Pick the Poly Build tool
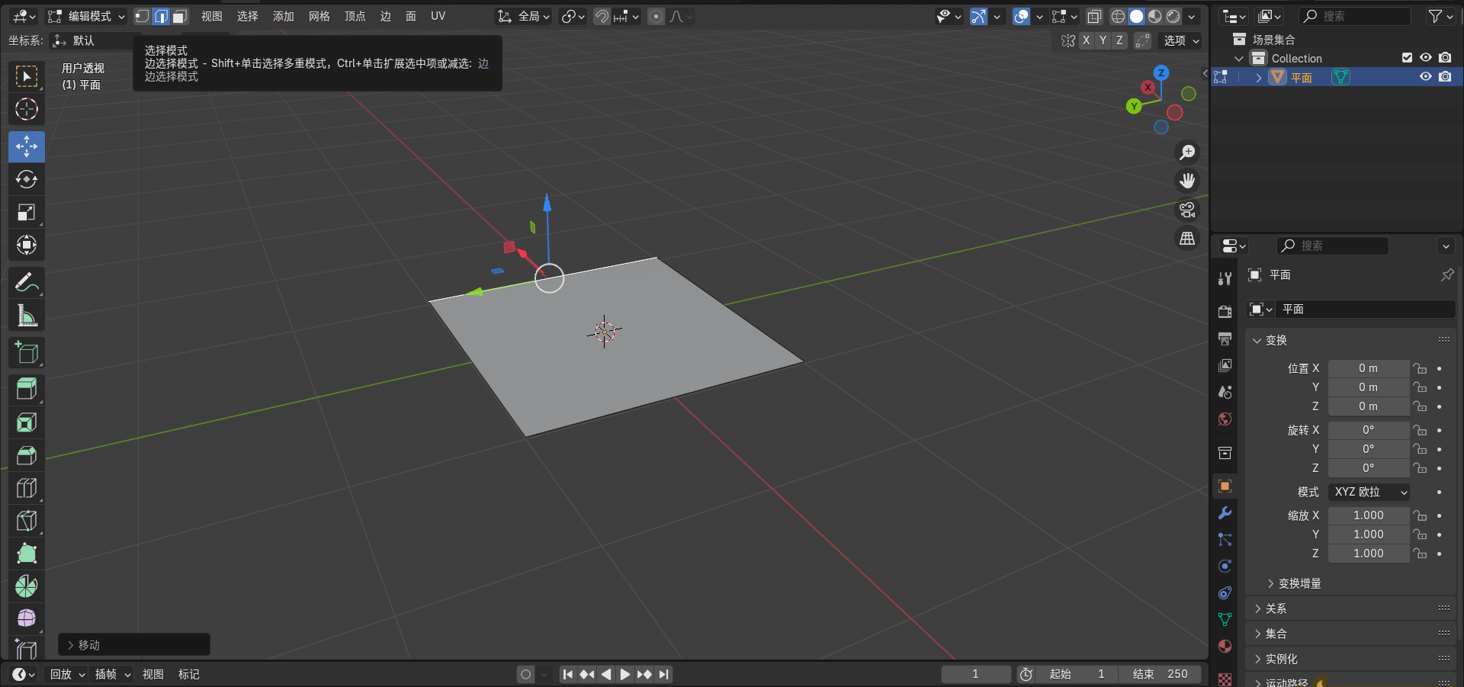Screen dimensions: 1464x687 click(27, 554)
